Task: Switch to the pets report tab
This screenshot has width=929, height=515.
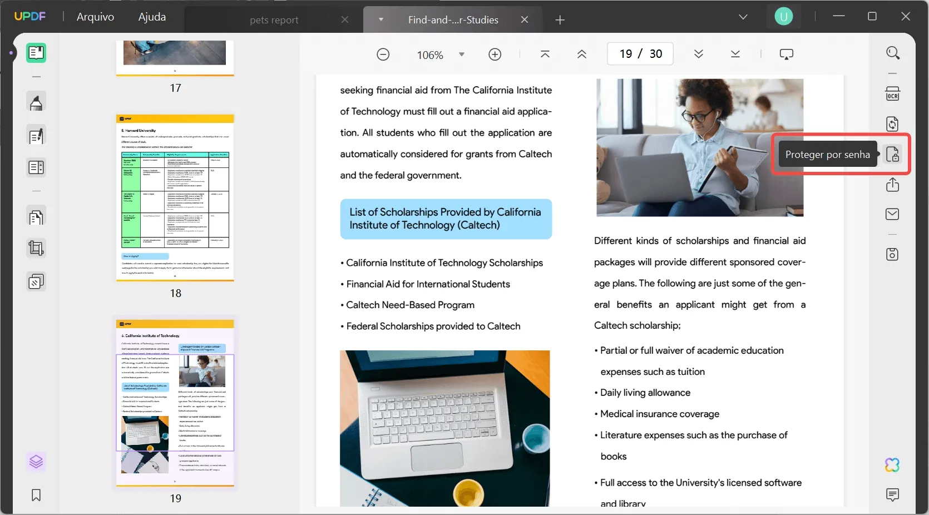Action: coord(274,20)
